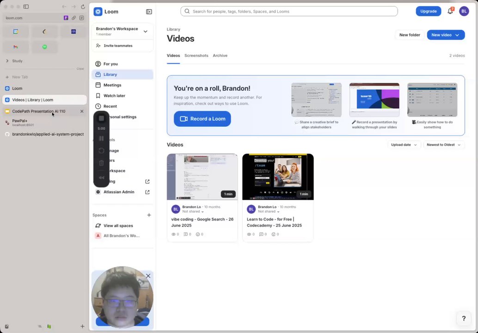Open the reader icon in the URL bar

(81, 18)
